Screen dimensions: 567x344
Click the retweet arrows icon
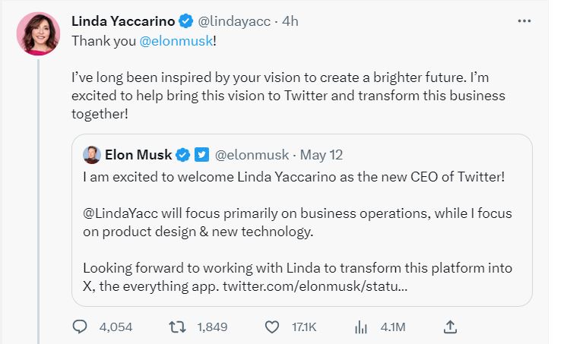point(176,327)
